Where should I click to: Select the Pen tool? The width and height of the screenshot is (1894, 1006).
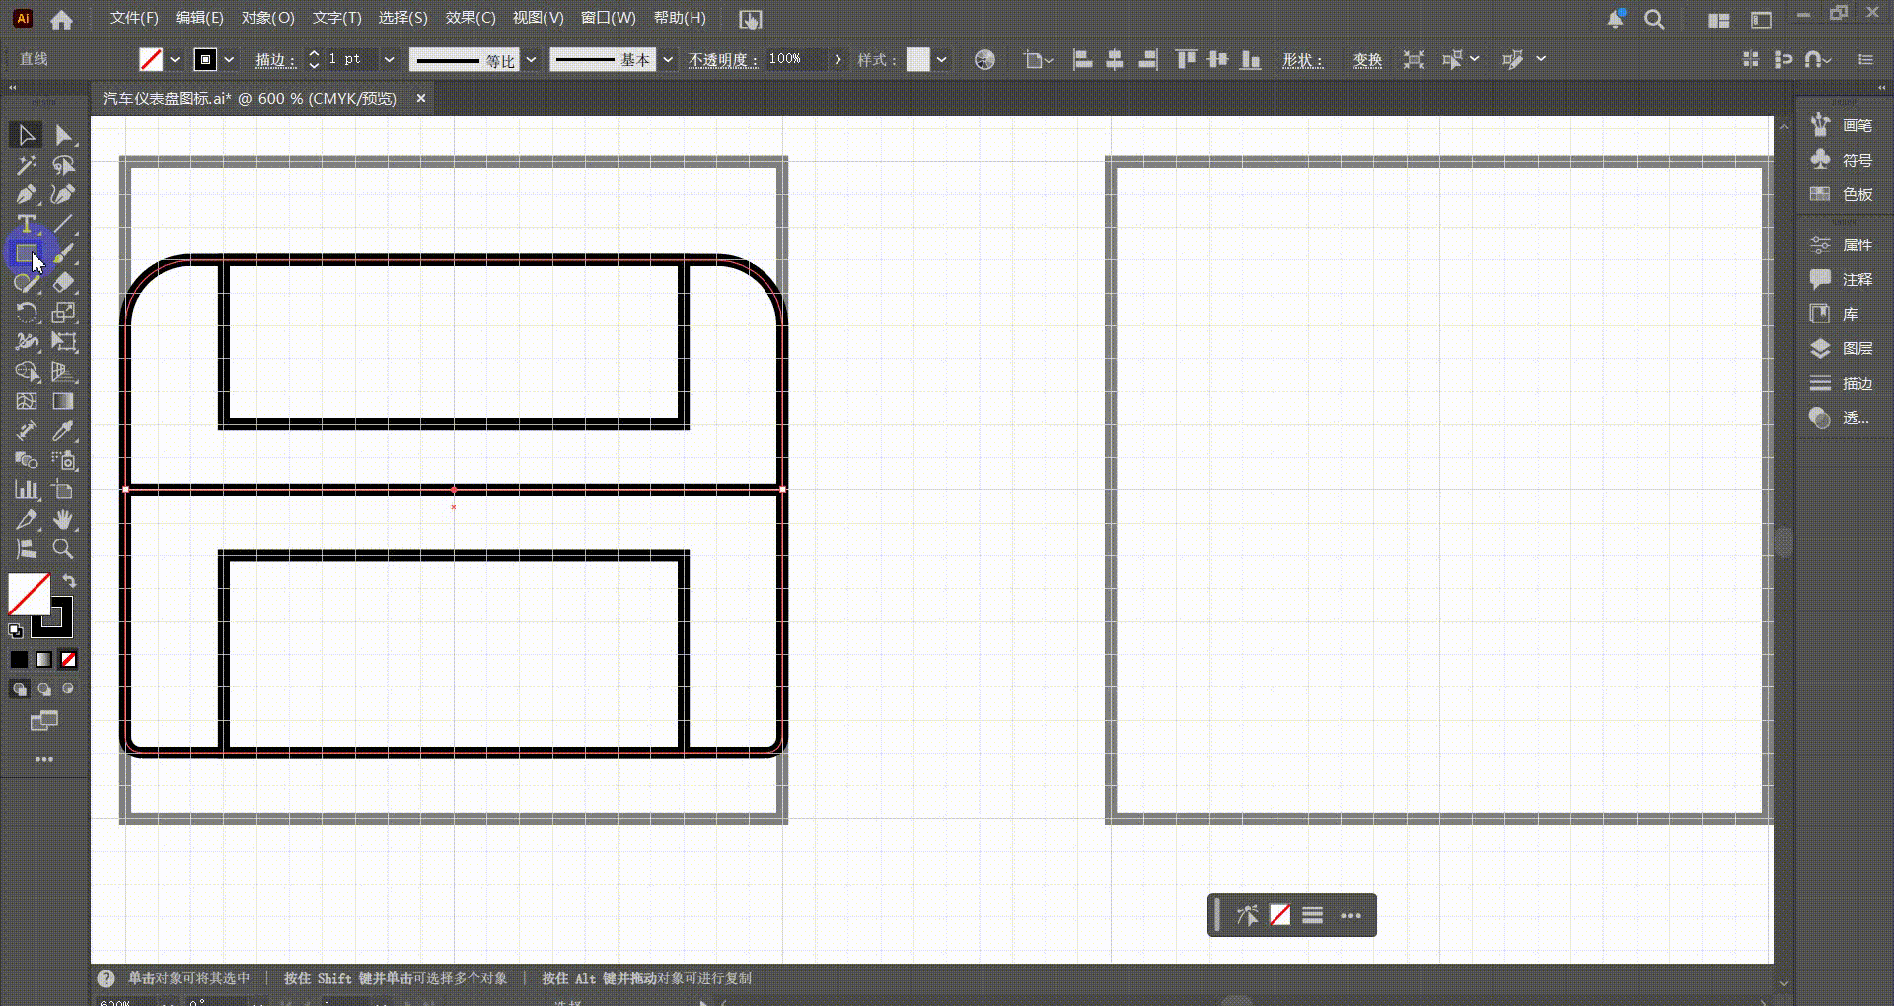(26, 194)
